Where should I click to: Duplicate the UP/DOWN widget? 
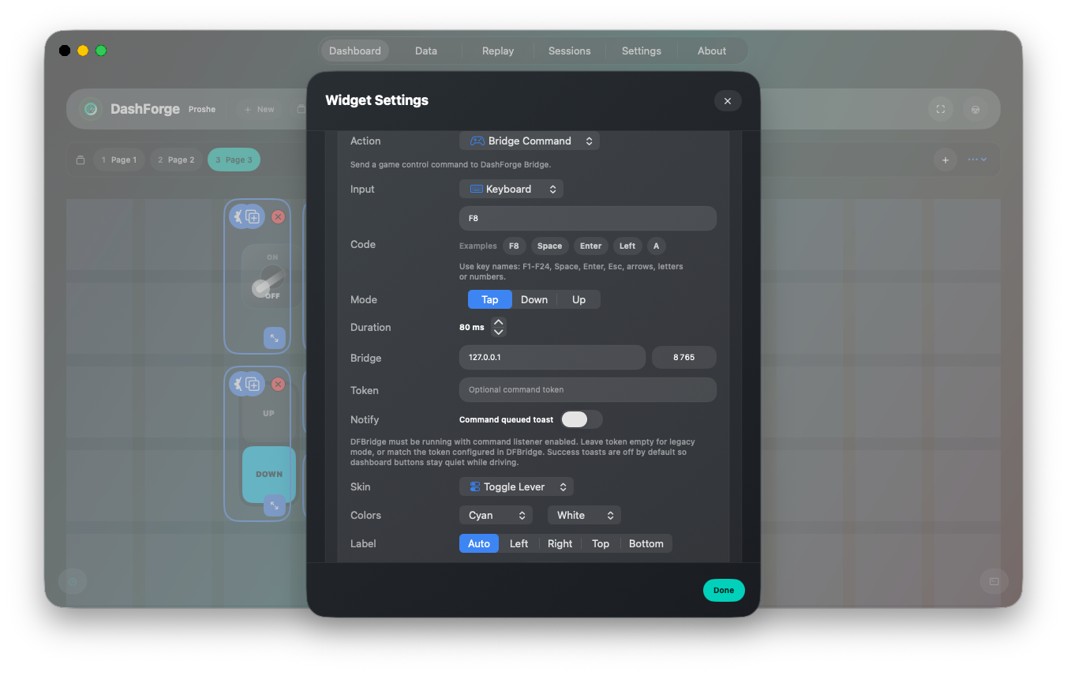(x=253, y=384)
